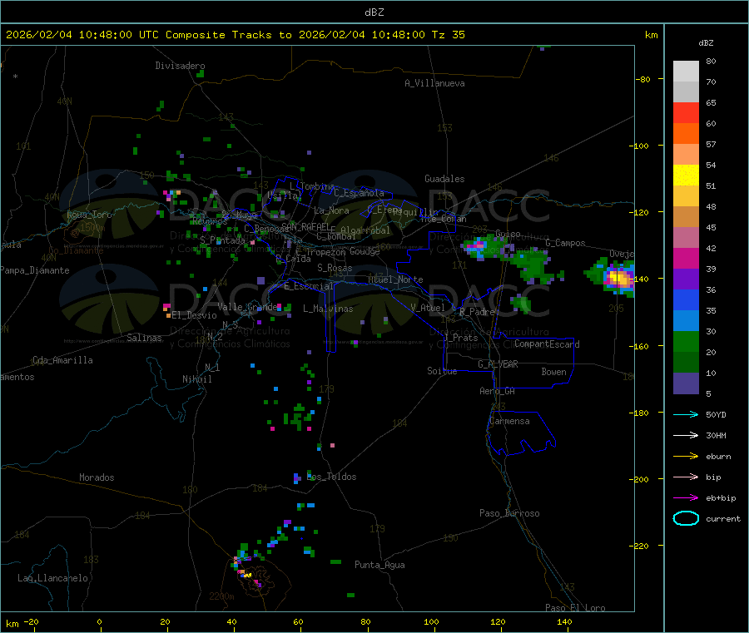Click the Lag.Llancanelo map label

[x=53, y=578]
